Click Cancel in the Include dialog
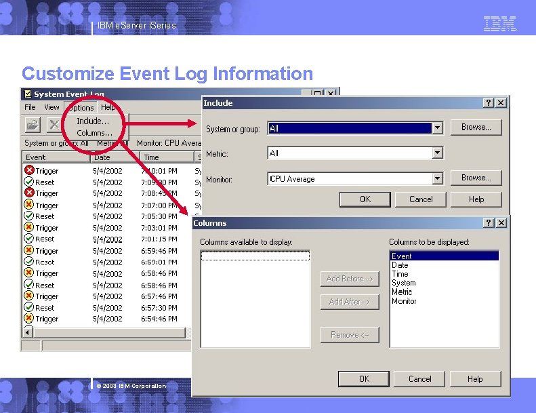Screen dimensions: 536x413 click(421, 199)
